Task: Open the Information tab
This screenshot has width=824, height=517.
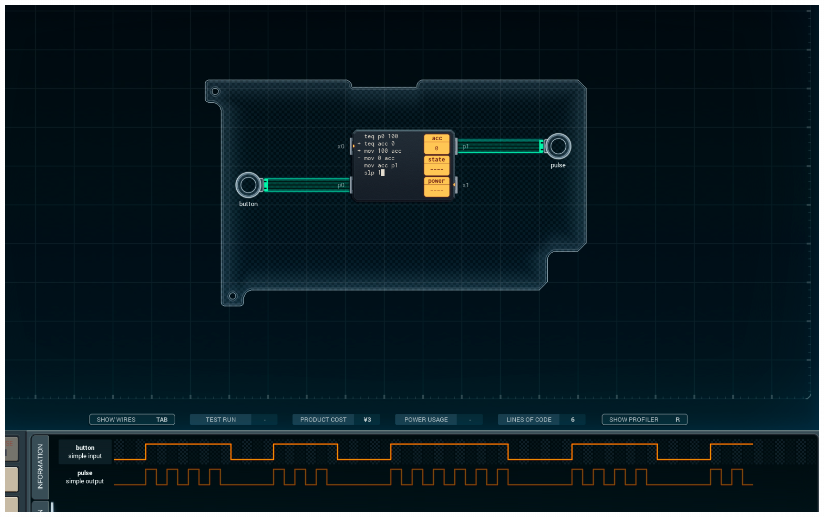Action: (40, 466)
